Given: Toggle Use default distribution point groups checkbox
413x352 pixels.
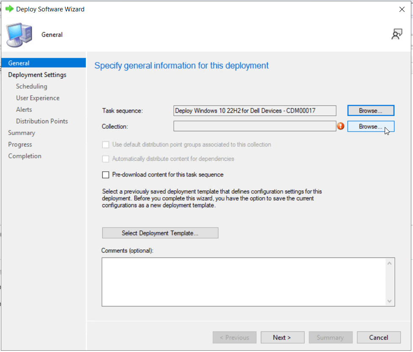Looking at the screenshot, I should [106, 145].
